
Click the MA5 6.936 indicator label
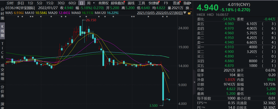click(14, 13)
